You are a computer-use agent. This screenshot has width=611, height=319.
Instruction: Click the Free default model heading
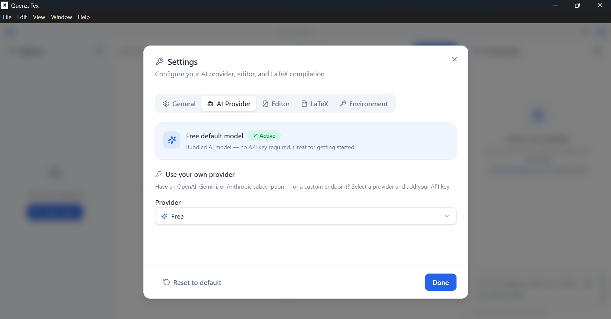click(x=214, y=136)
